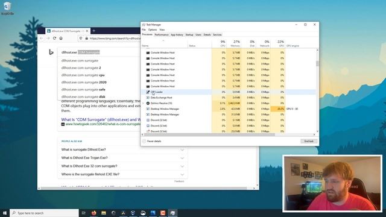
Task: Expand the DaVinci Resolve process group
Action: [143, 103]
